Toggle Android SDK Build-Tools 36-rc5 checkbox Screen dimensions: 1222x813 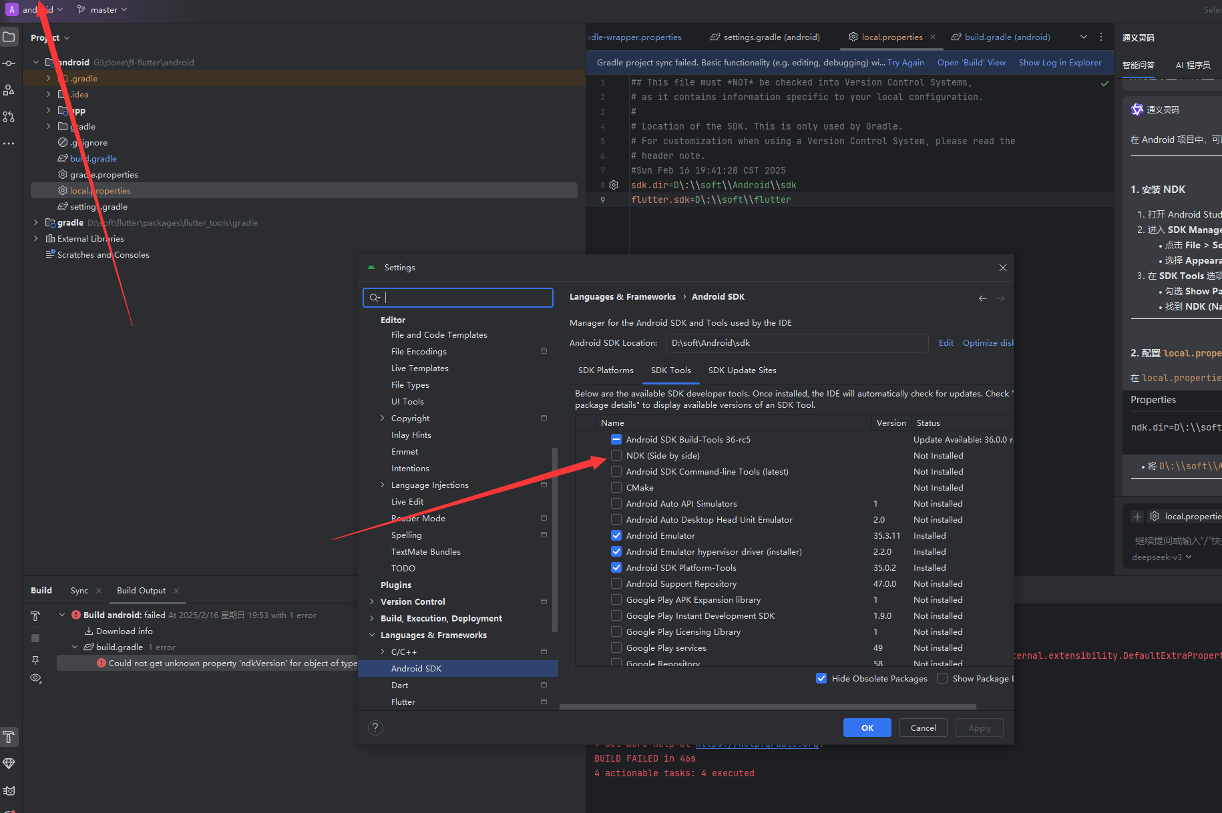pos(616,439)
